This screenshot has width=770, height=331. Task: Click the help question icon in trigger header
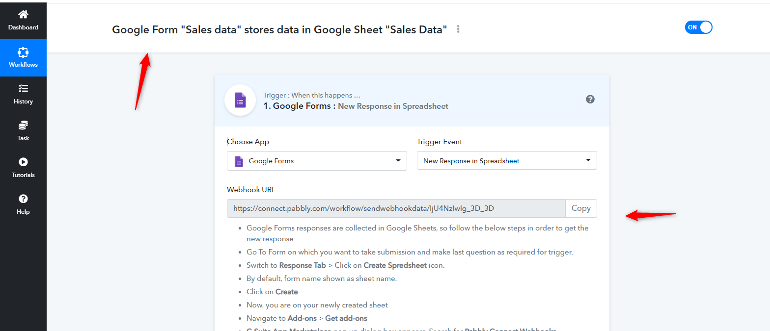pyautogui.click(x=590, y=99)
